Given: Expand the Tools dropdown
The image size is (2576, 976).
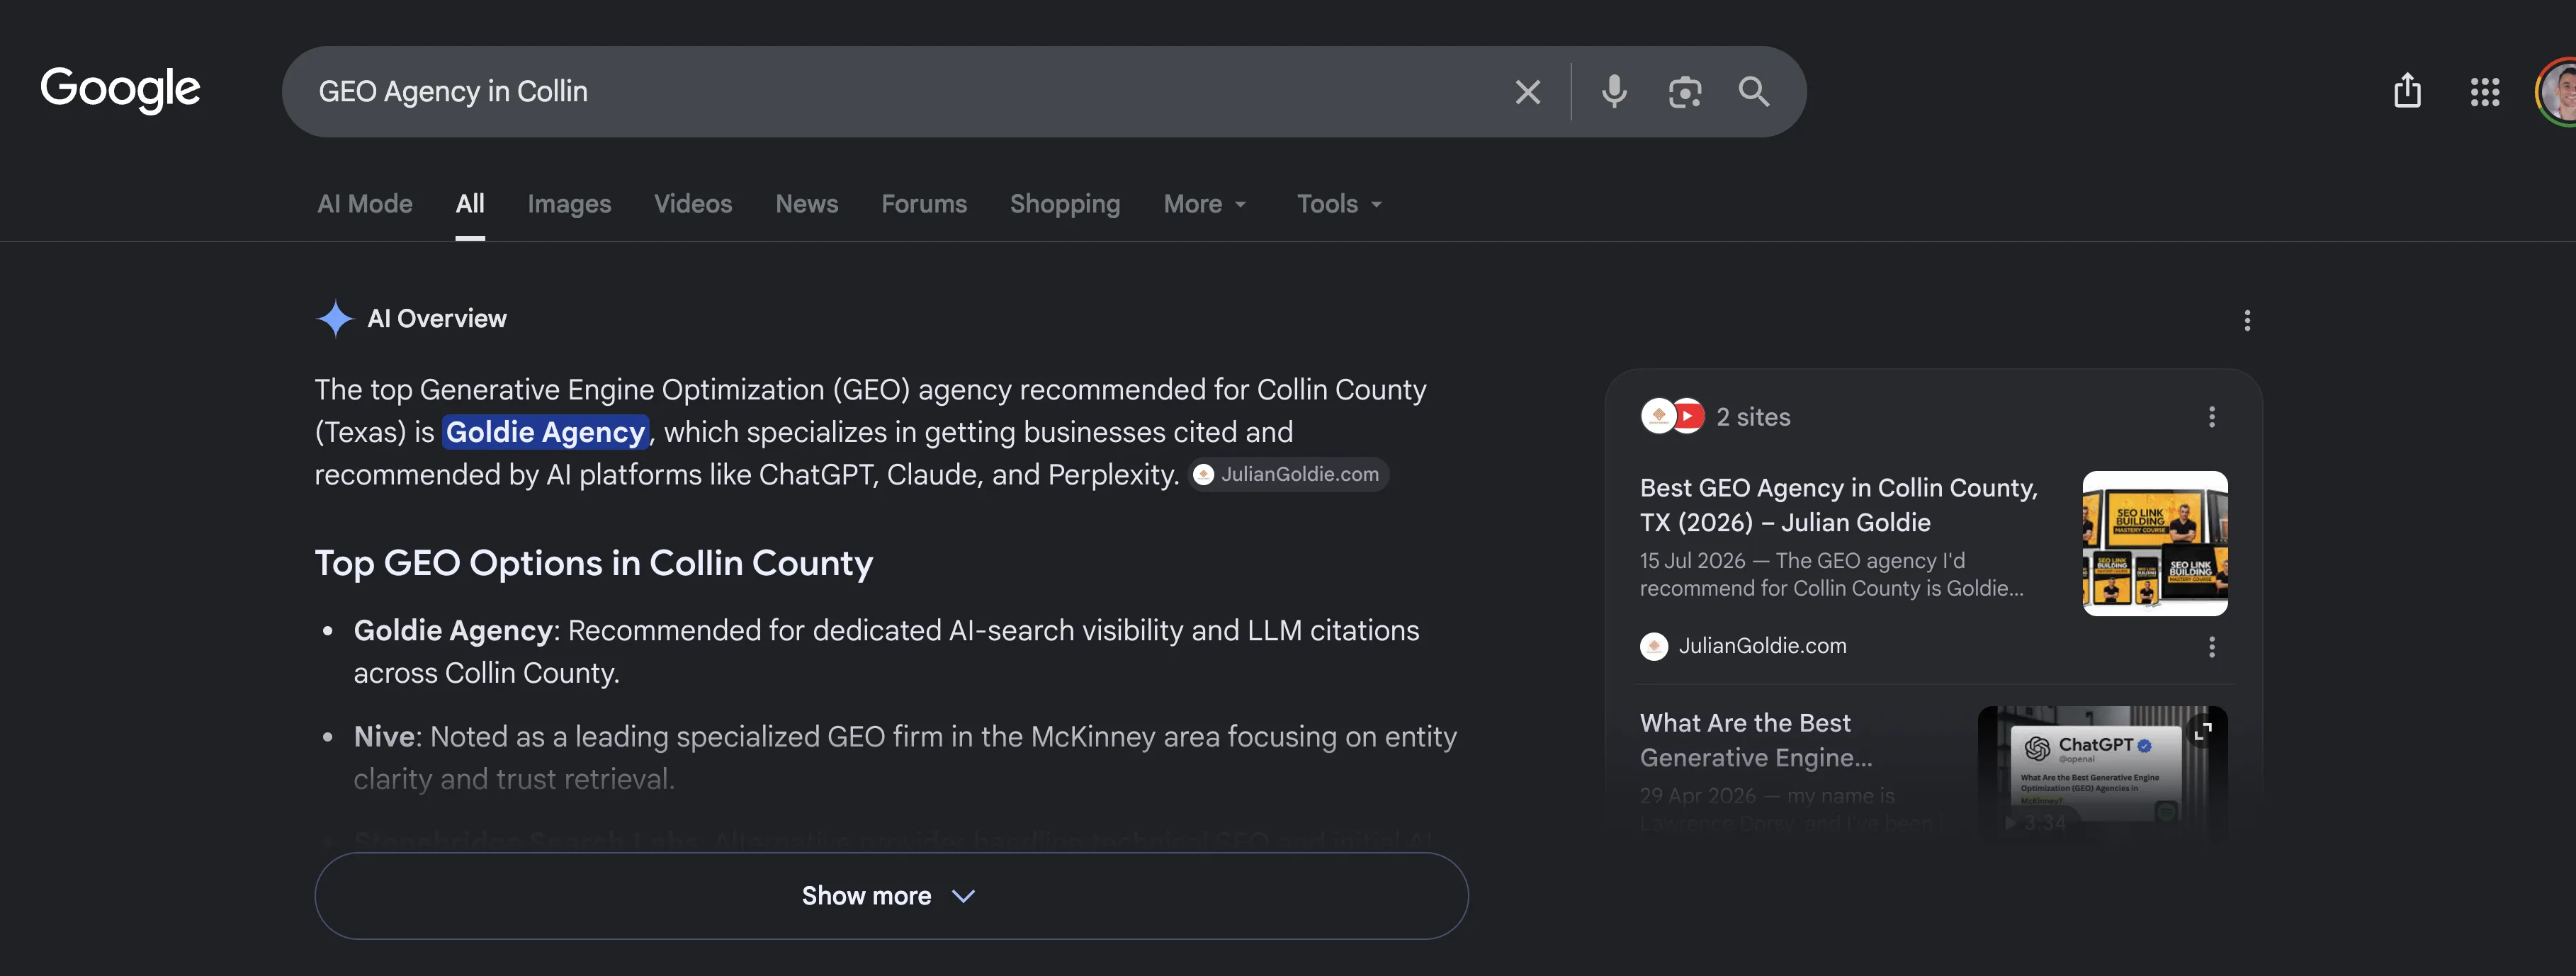Looking at the screenshot, I should click(1339, 204).
